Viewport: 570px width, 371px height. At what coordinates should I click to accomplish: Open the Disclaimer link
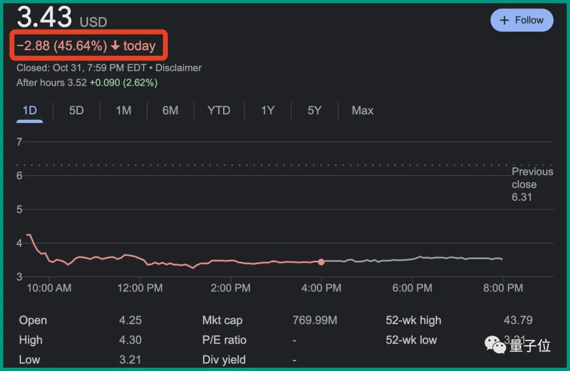pyautogui.click(x=178, y=68)
